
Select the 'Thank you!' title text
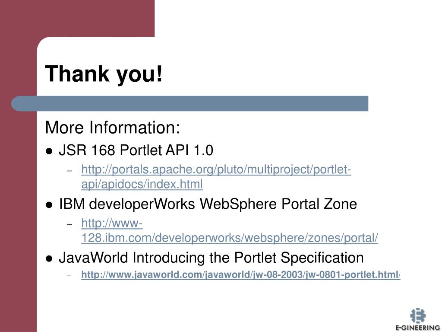pyautogui.click(x=104, y=74)
